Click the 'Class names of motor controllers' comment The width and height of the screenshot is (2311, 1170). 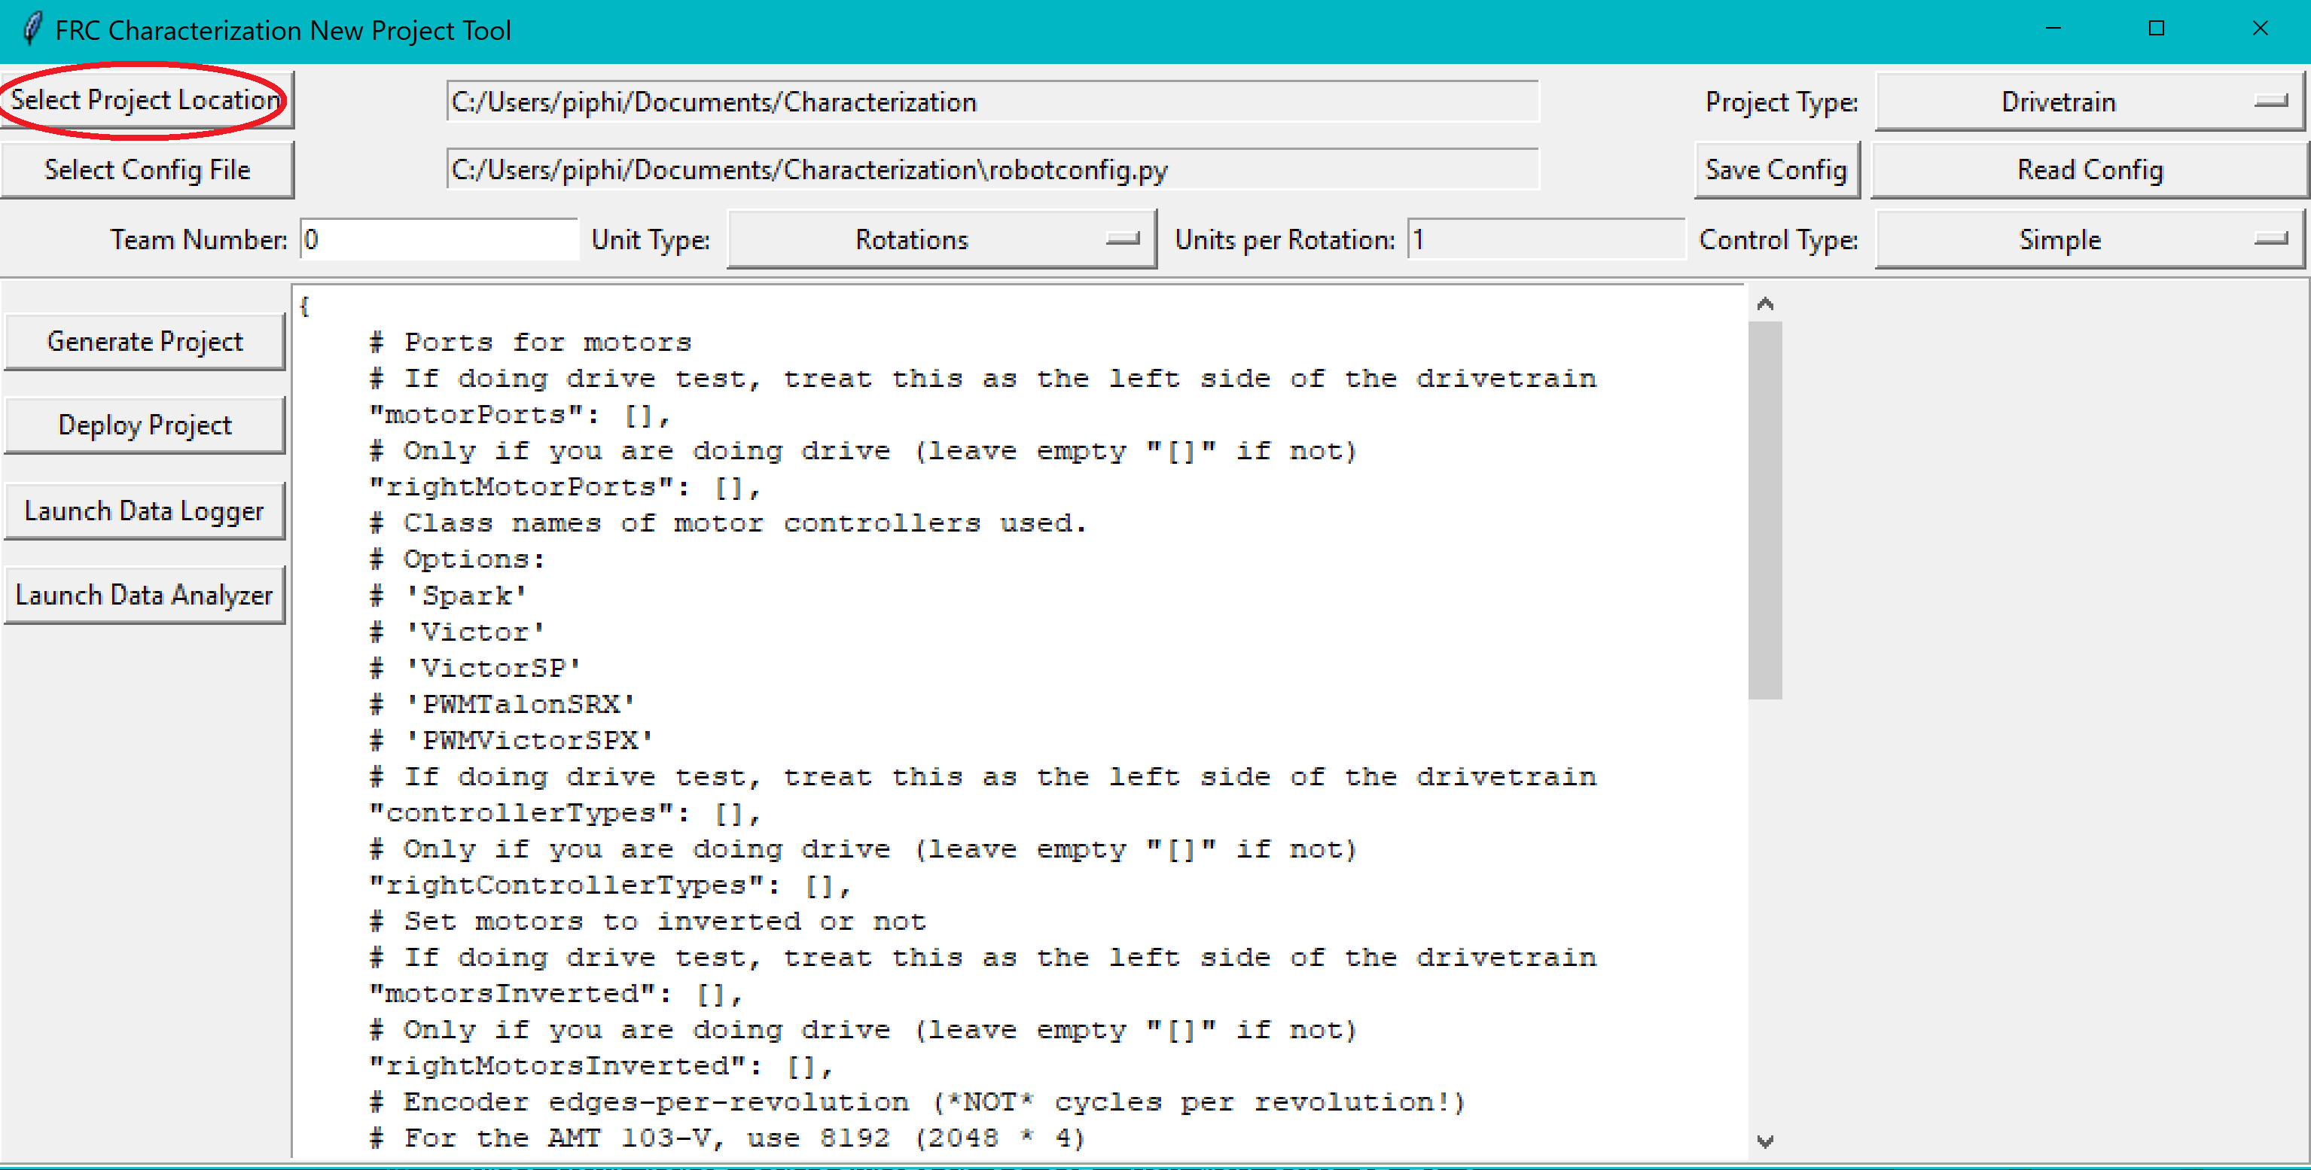(727, 523)
